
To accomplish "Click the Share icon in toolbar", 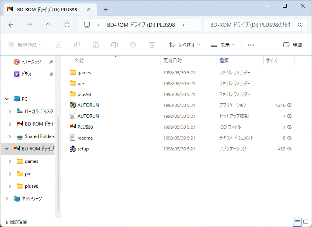I will pos(133,45).
